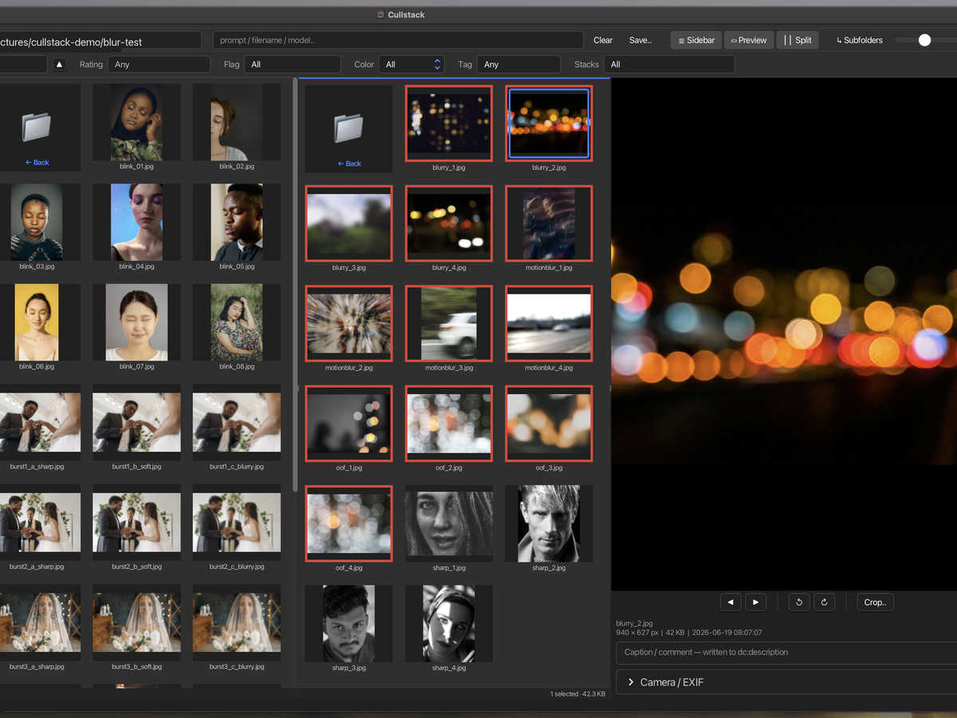Select the burst1_c_blurry.jpg thumbnail
This screenshot has width=957, height=718.
[x=237, y=422]
